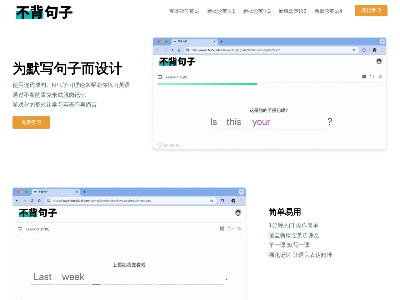Click the new tab plus in Lesson 1 (5/9) screenshot
400x300 pixels.
222,42
